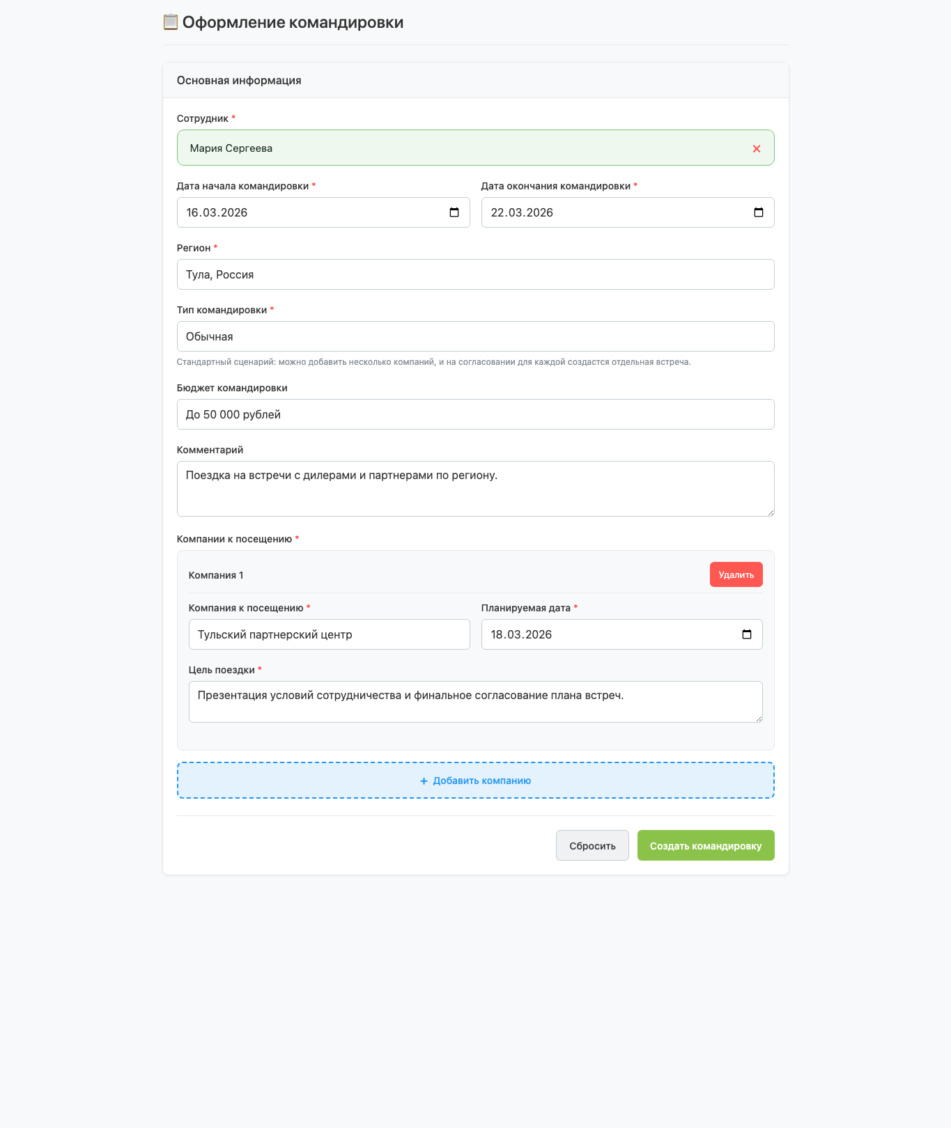Screen dimensions: 951x1128
Task: Open the Регион dropdown
Action: (475, 274)
